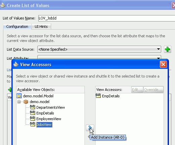Close the View Accessors dialog
175x145 pixels.
tap(163, 64)
